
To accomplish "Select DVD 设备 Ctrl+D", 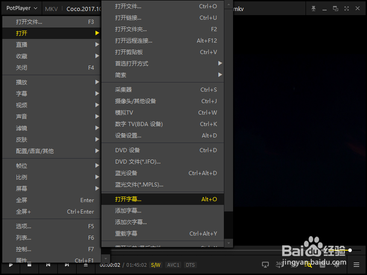I will click(x=163, y=150).
